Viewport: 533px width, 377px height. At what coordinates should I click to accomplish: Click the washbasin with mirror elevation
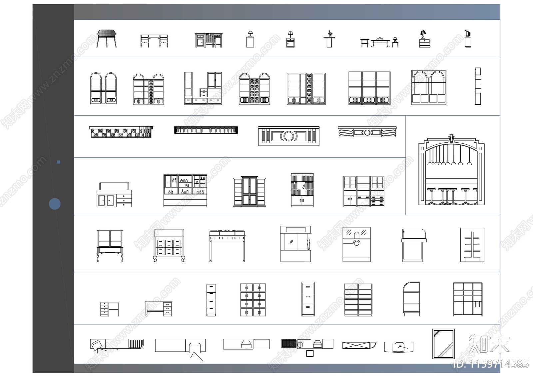pyautogui.click(x=356, y=245)
